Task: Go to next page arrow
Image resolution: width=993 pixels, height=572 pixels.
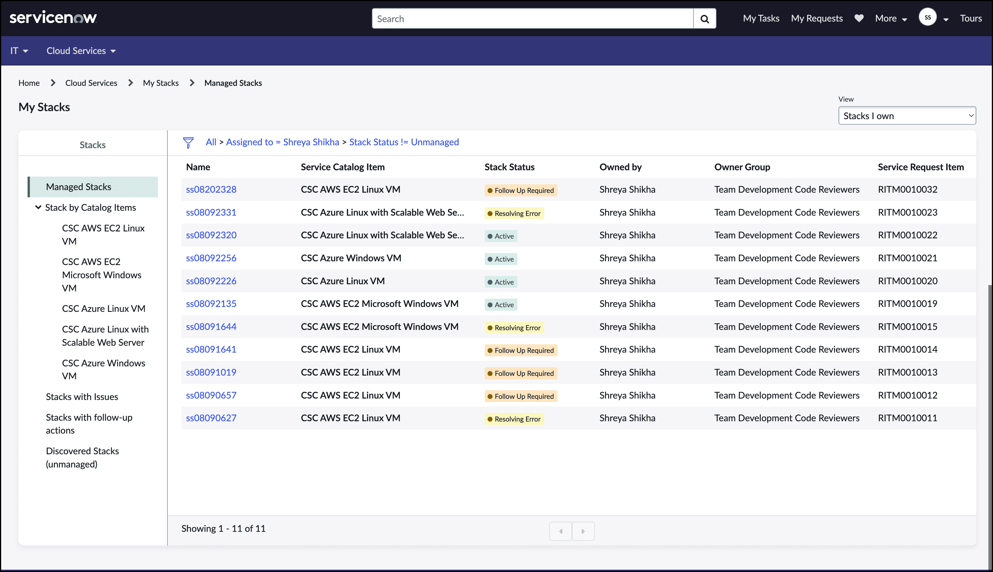Action: [x=583, y=531]
